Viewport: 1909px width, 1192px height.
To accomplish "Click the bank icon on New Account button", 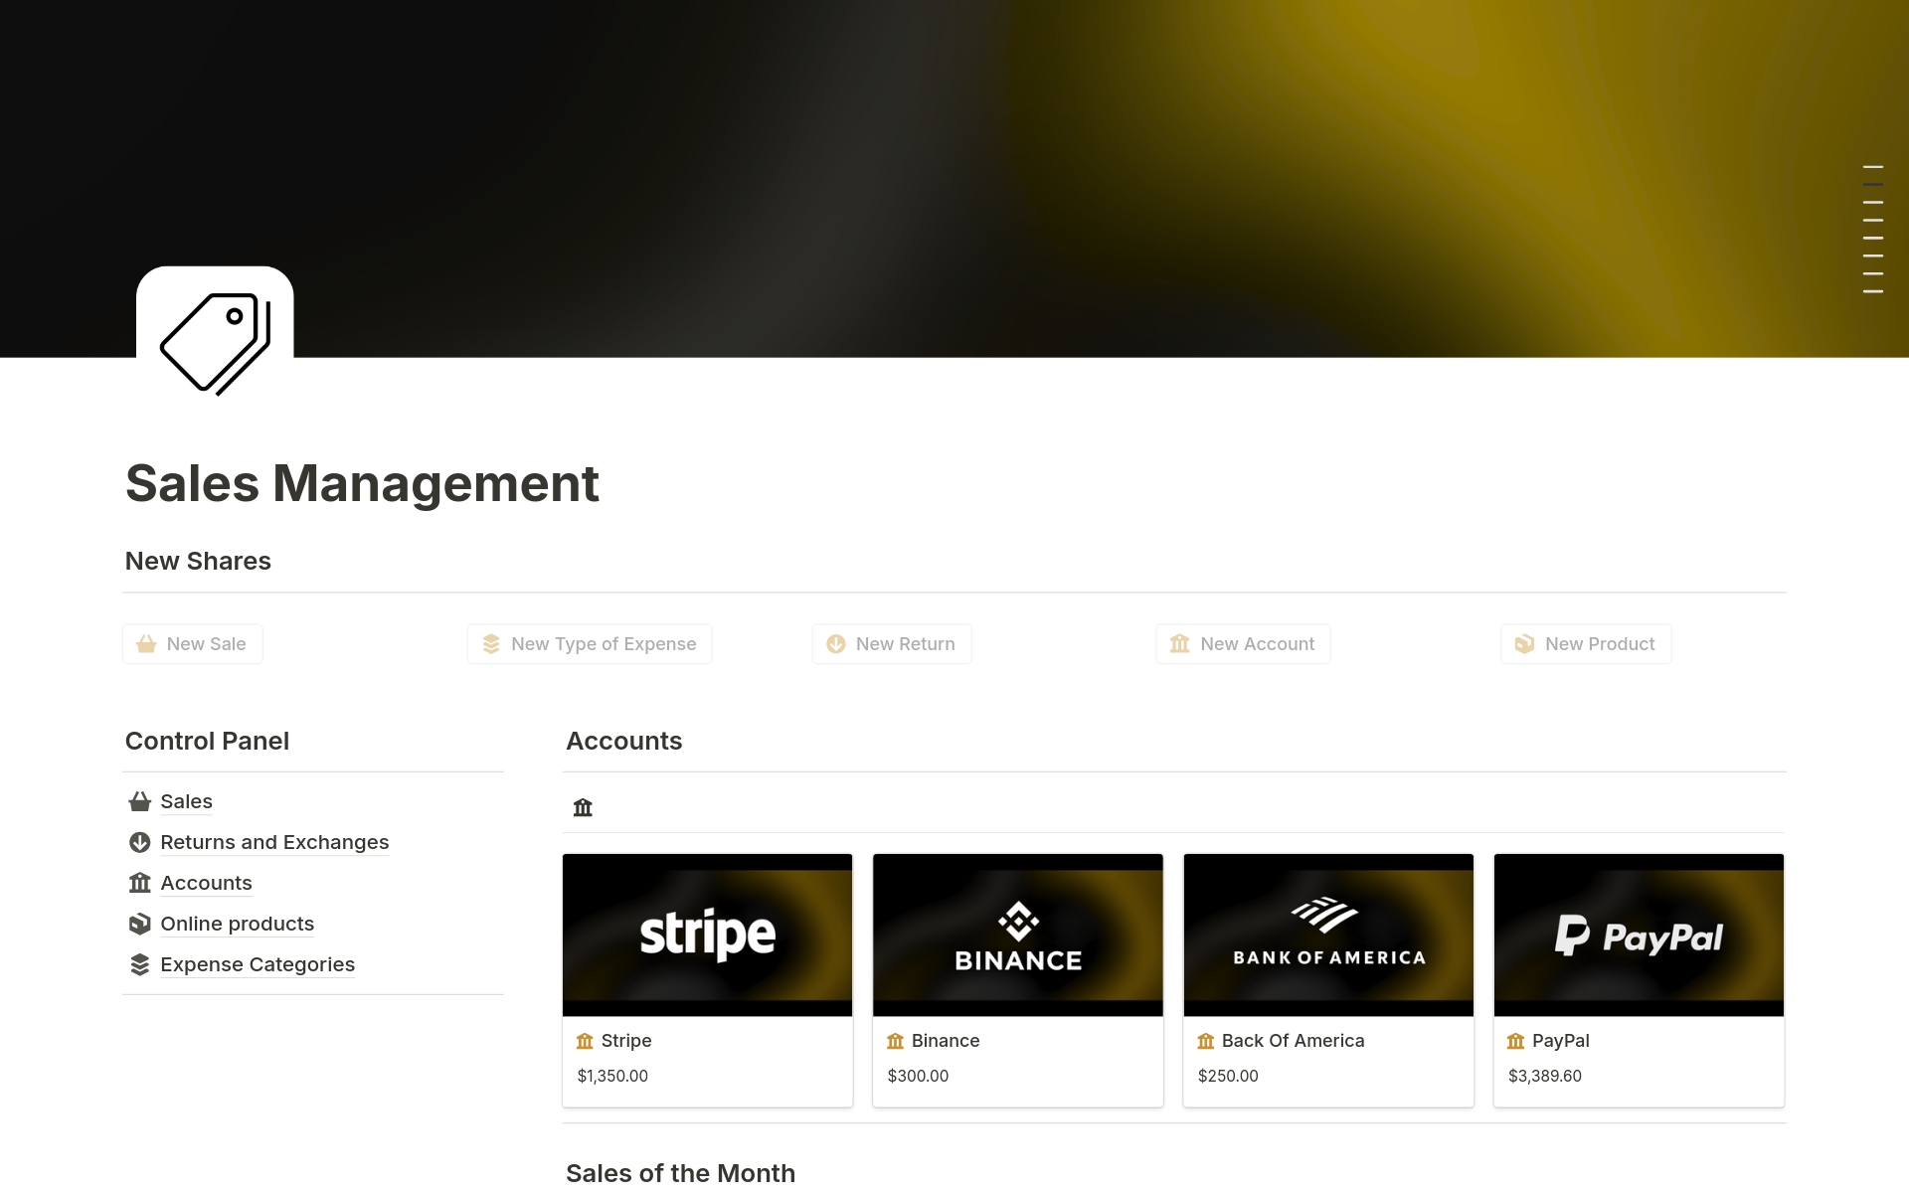I will coord(1179,643).
